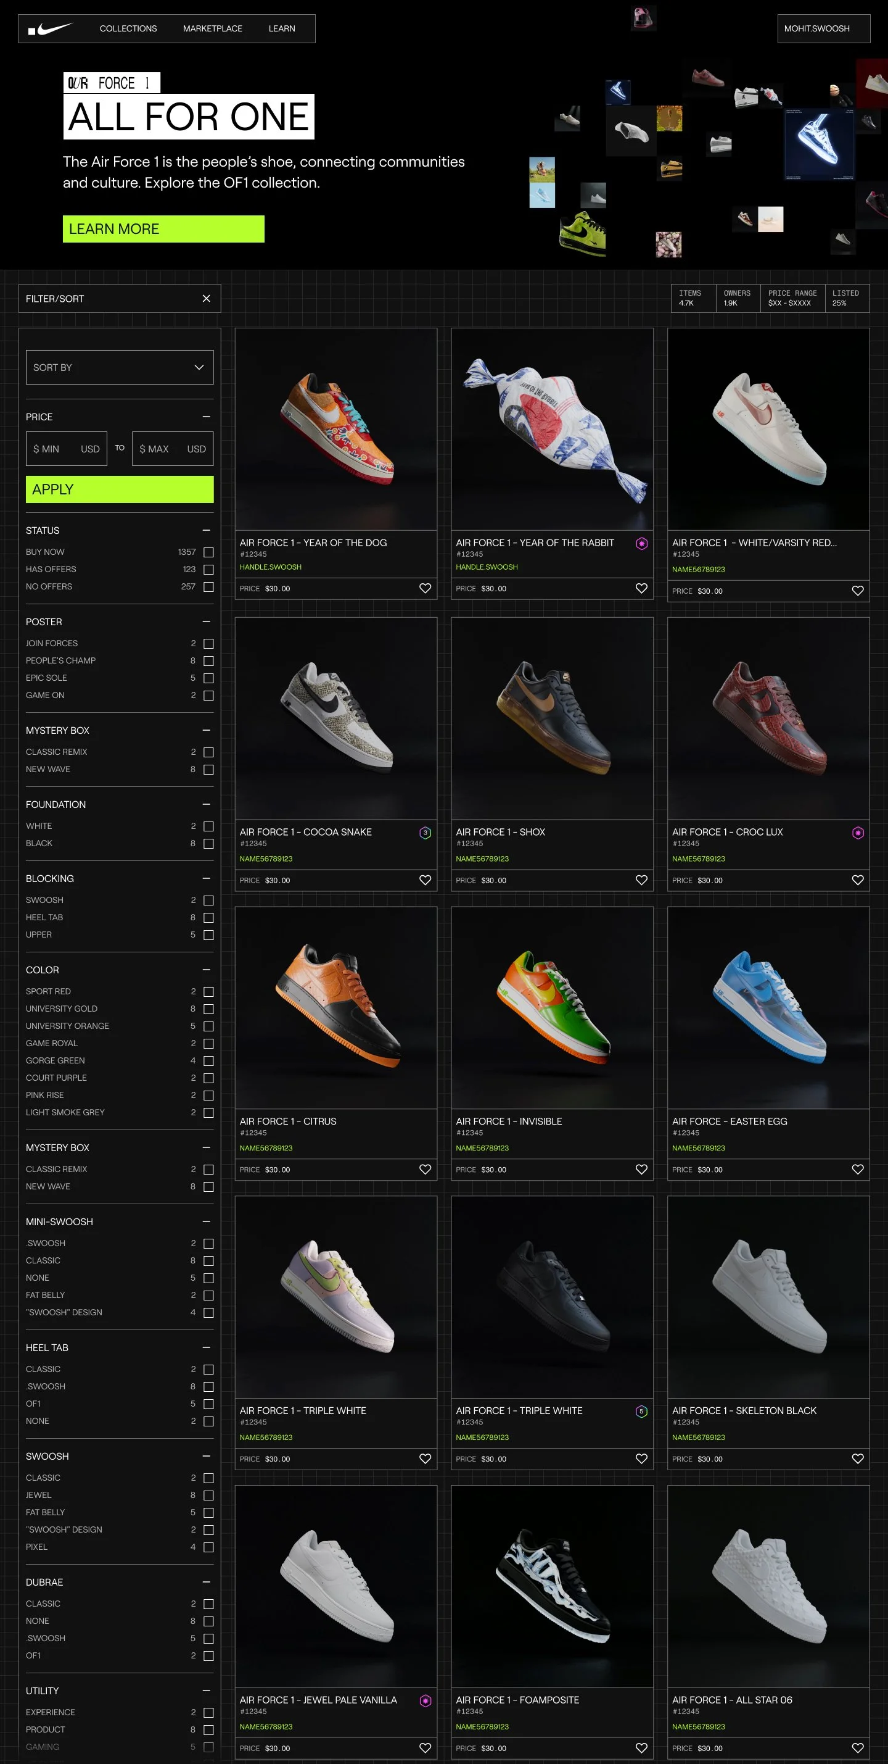
Task: Open the Collections menu
Action: tap(128, 29)
